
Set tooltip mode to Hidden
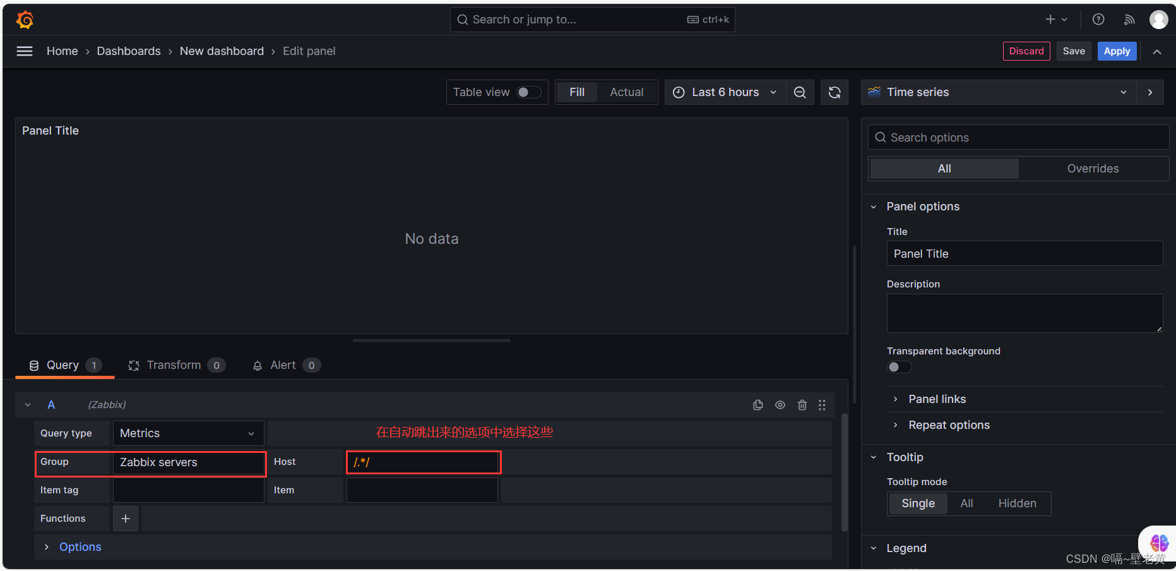(x=1017, y=503)
